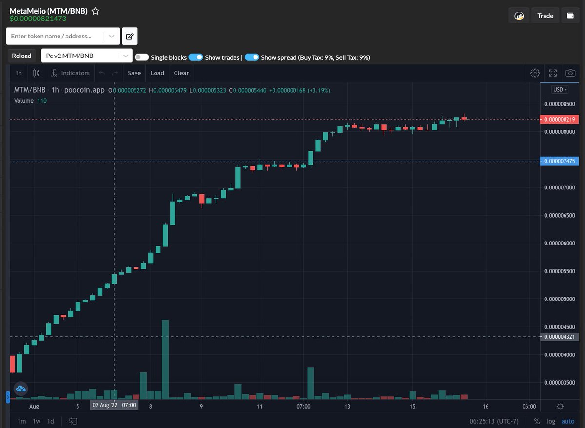Open chart settings gear icon
Screen dimensions: 585x428
tap(535, 73)
